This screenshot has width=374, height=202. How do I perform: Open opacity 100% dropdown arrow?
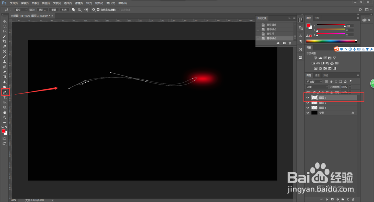point(350,87)
